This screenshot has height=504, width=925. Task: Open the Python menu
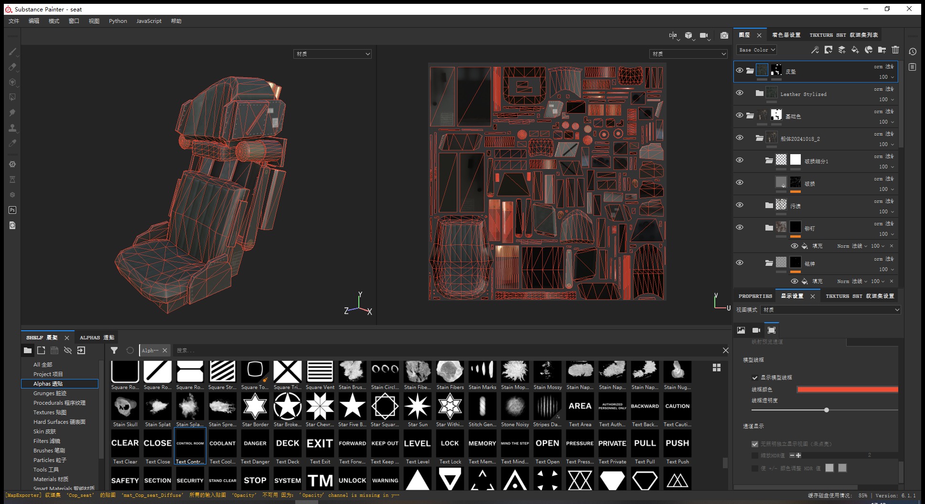[x=118, y=21]
